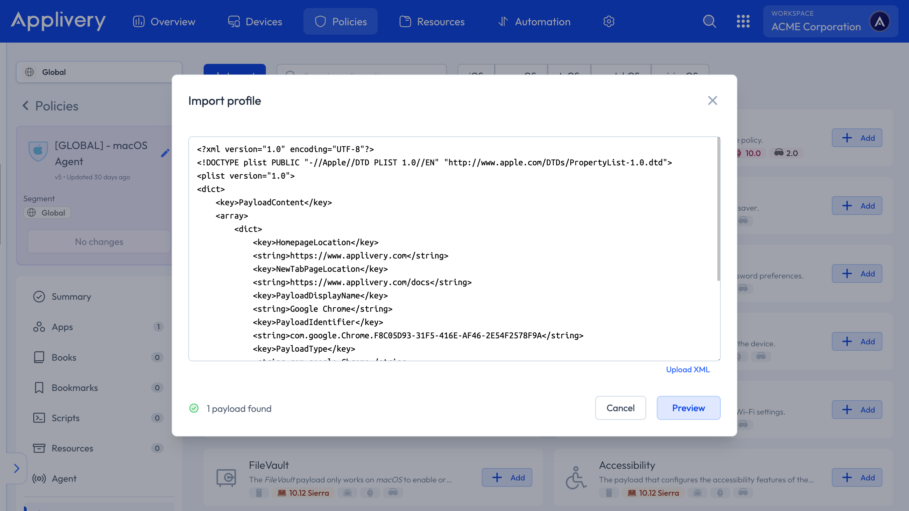909x511 pixels.
Task: Collapse the left sidebar with the chevron
Action: click(x=17, y=468)
